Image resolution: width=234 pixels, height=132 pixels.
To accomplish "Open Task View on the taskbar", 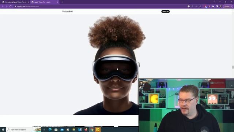I will (x=44, y=129).
